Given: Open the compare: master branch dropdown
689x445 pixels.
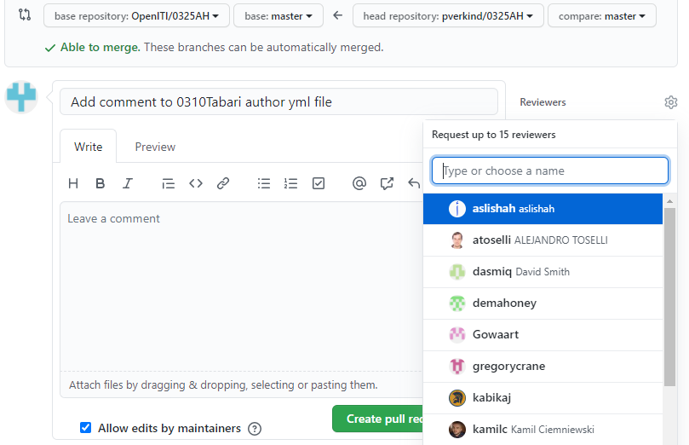Looking at the screenshot, I should [602, 16].
